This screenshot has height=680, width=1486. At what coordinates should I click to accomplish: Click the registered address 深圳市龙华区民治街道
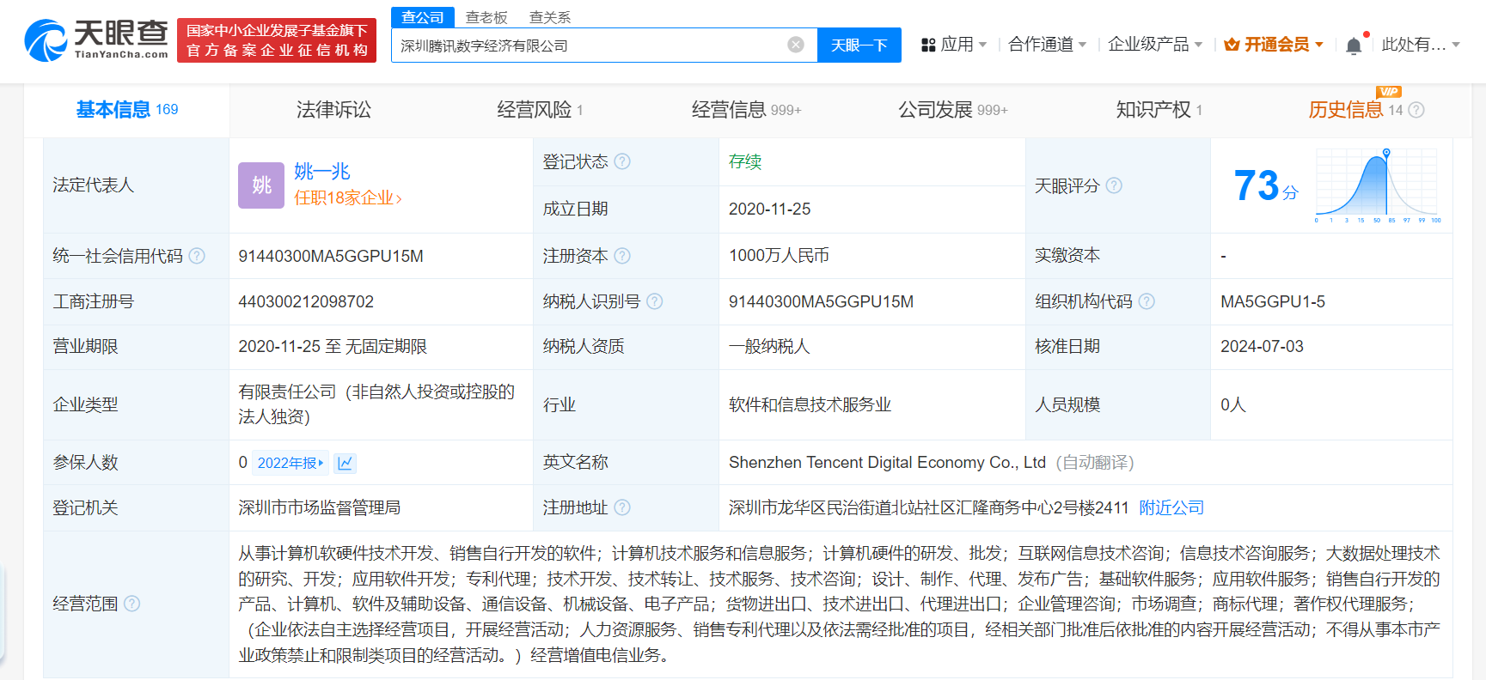point(928,507)
